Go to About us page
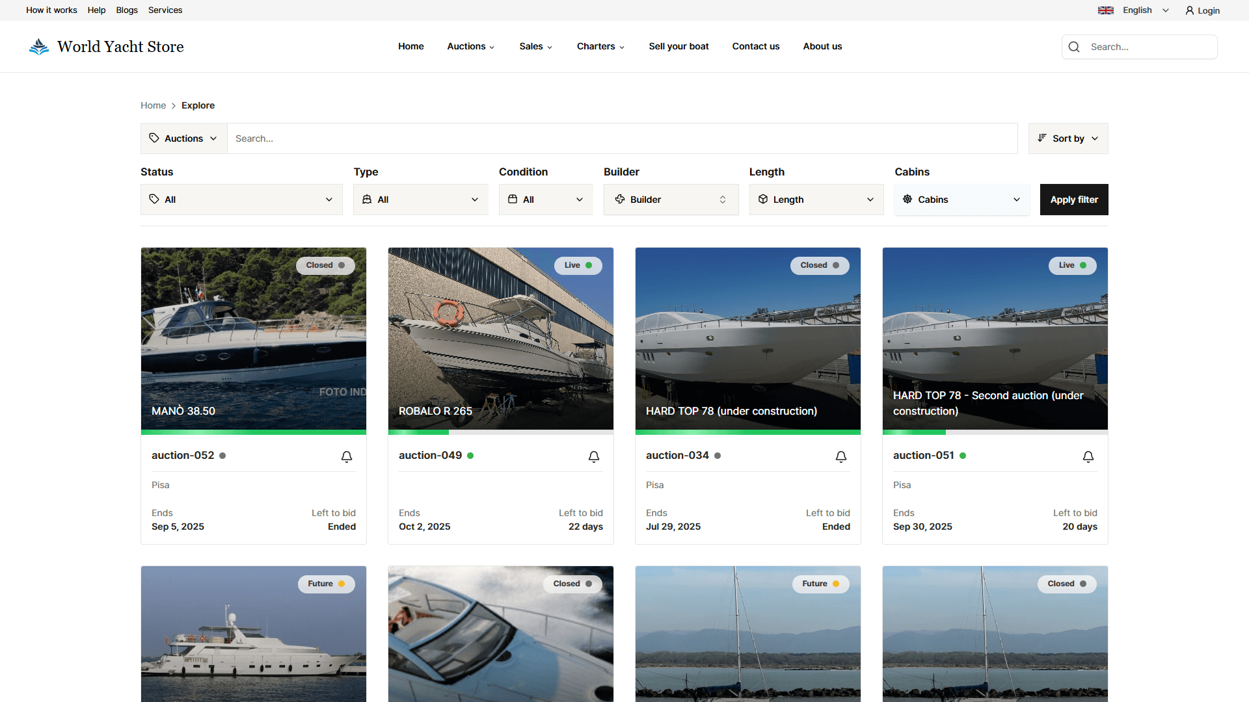The width and height of the screenshot is (1249, 702). [x=822, y=46]
